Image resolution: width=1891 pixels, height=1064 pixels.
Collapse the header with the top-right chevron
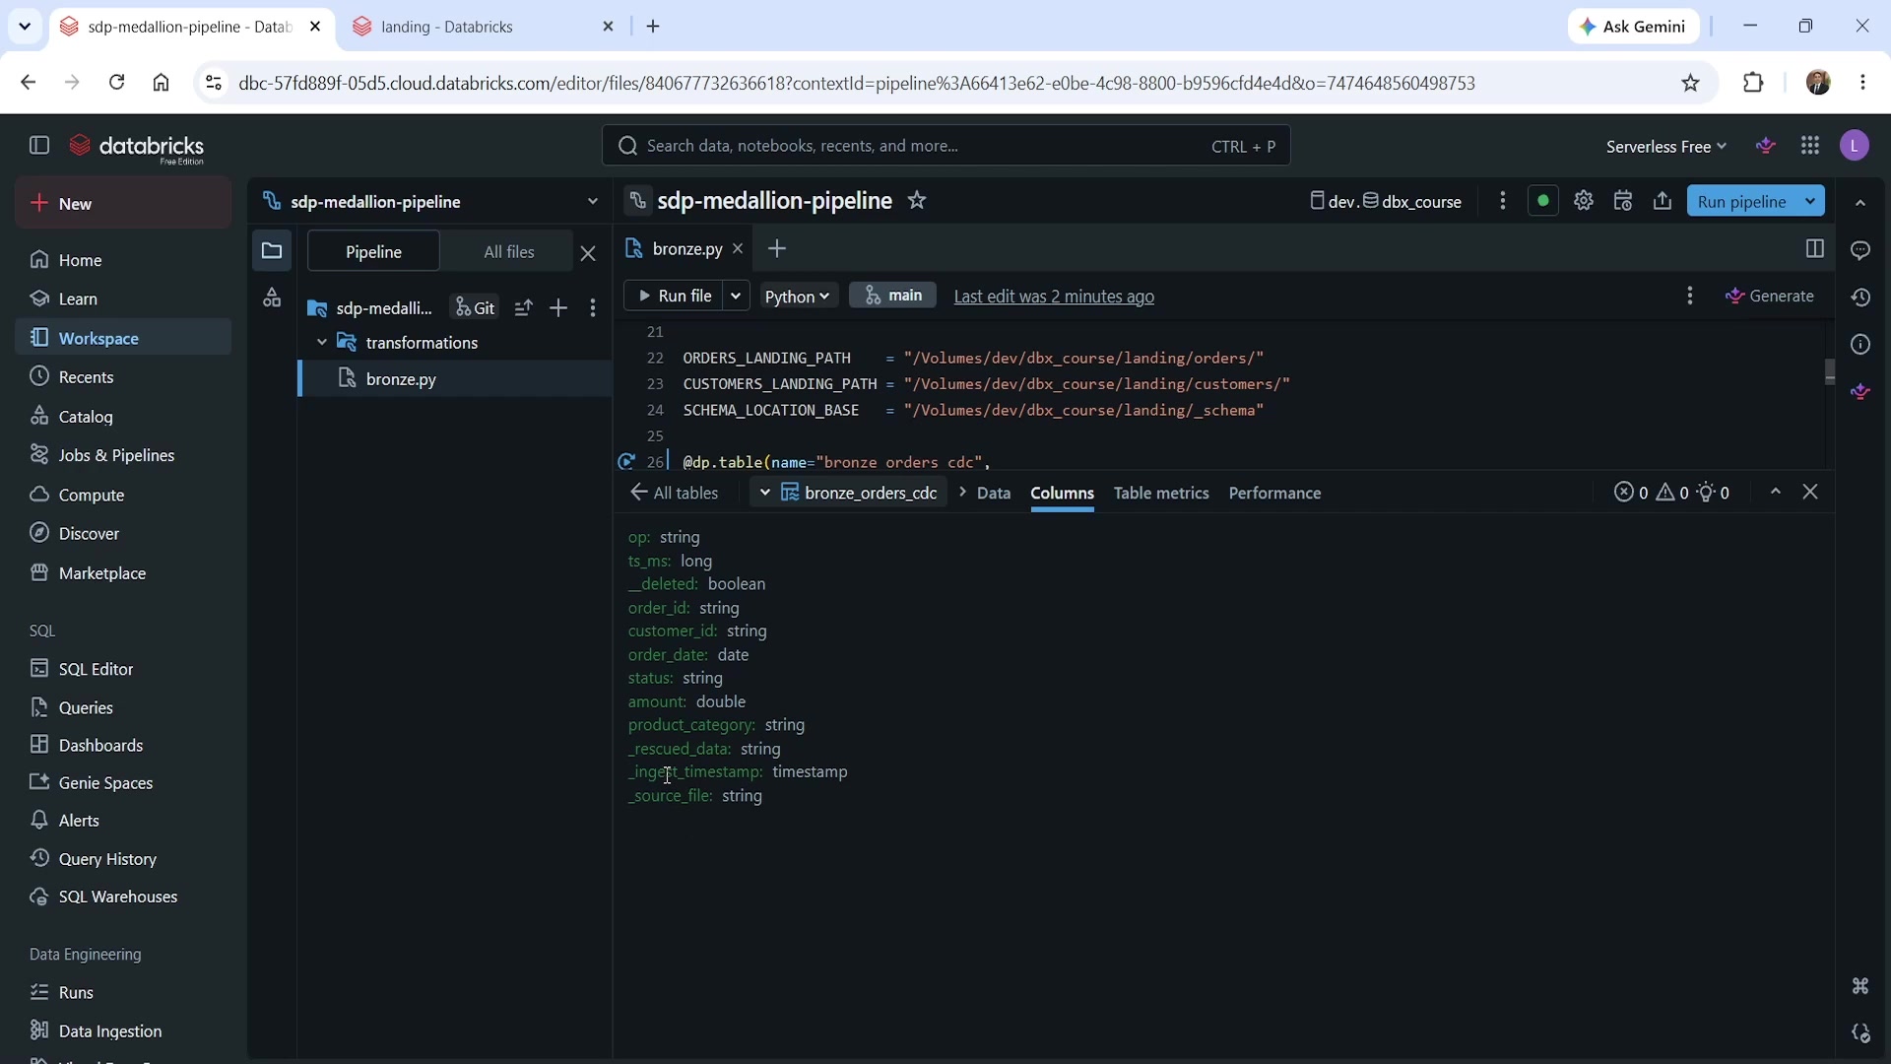1860,203
